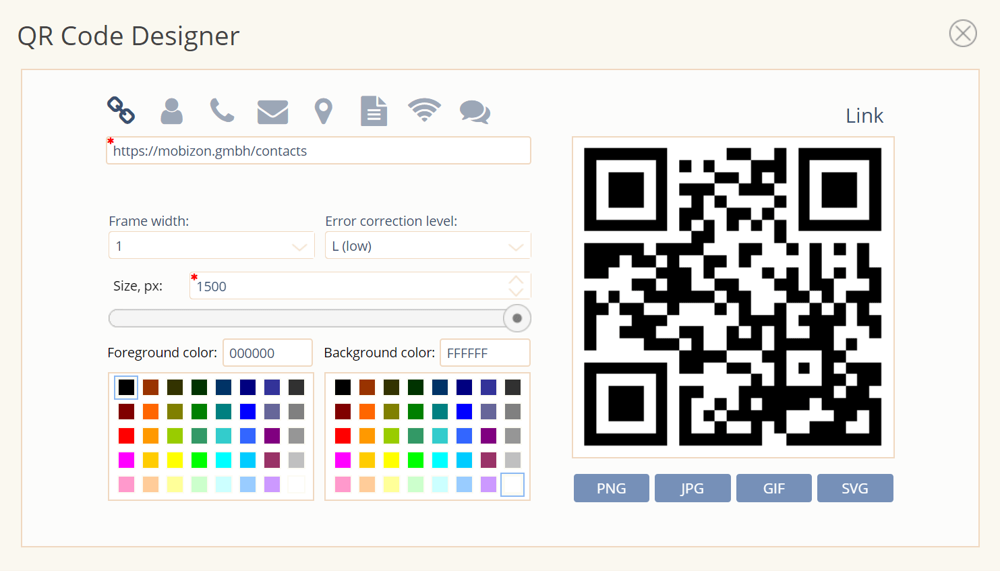Pick white background color swatch
This screenshot has width=1000, height=571.
512,484
